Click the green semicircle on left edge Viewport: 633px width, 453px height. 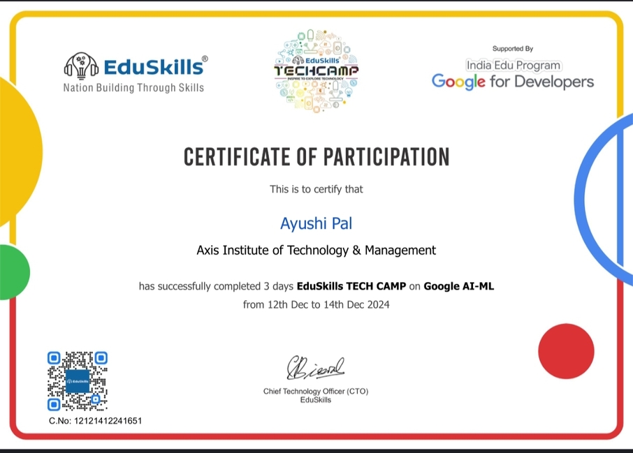(14, 272)
